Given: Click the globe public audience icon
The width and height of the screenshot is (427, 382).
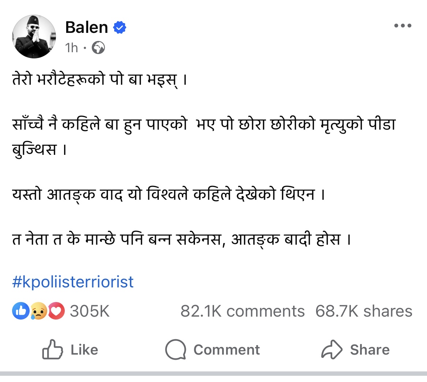Looking at the screenshot, I should coord(98,47).
